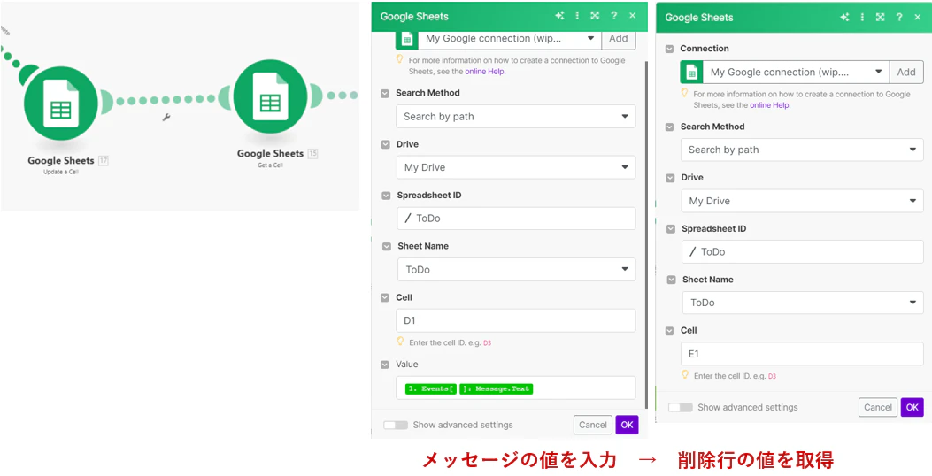Click Cancel in left Google Sheets dialog

click(x=593, y=425)
